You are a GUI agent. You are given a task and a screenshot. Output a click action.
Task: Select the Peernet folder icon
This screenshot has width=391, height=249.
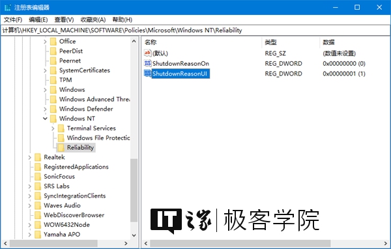(x=53, y=61)
